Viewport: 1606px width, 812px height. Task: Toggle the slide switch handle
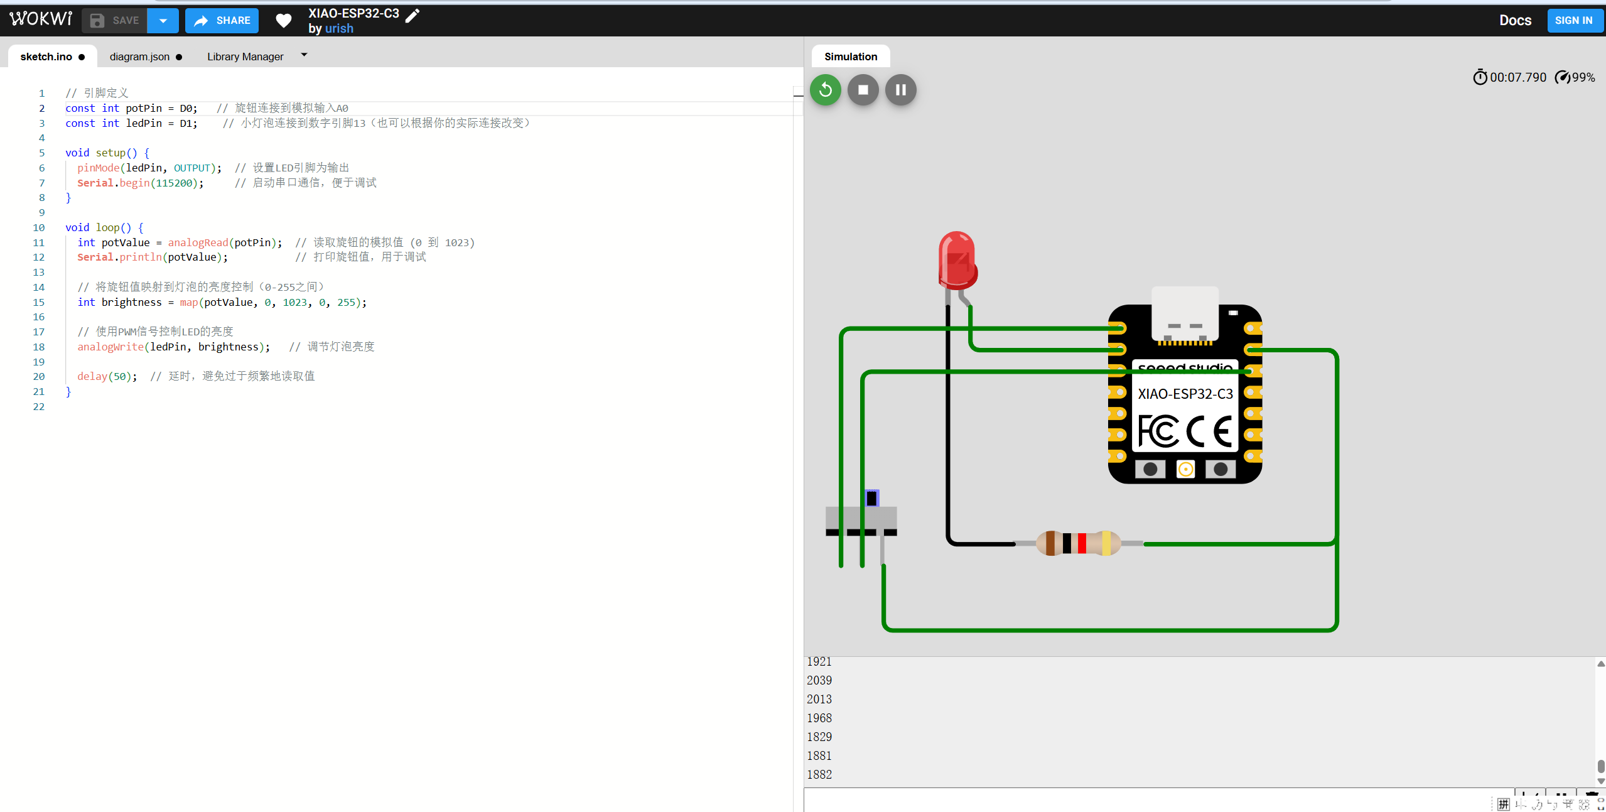pos(871,498)
